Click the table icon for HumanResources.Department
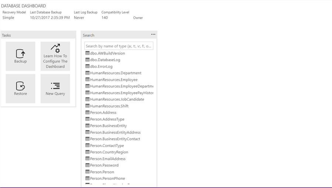Viewport: 332px width, 188px height. [x=87, y=73]
